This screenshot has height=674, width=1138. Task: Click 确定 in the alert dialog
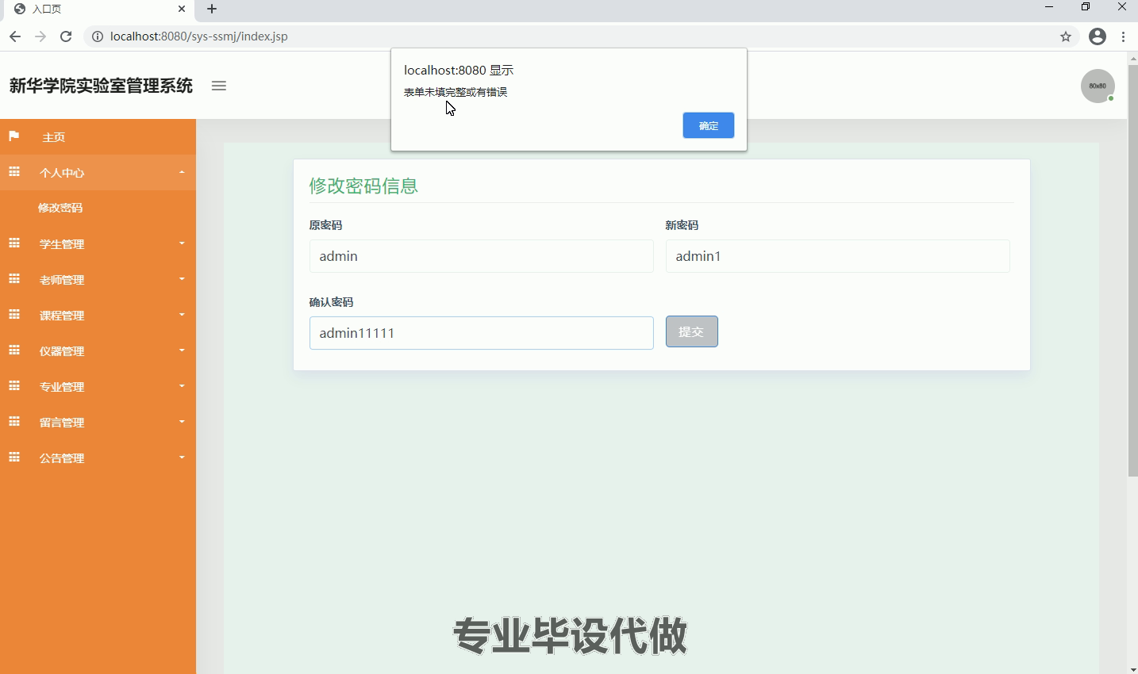point(709,125)
